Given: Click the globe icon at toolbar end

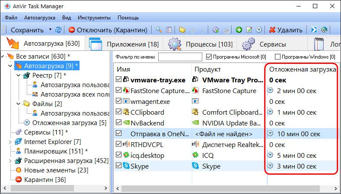Looking at the screenshot, I should pos(324,30).
